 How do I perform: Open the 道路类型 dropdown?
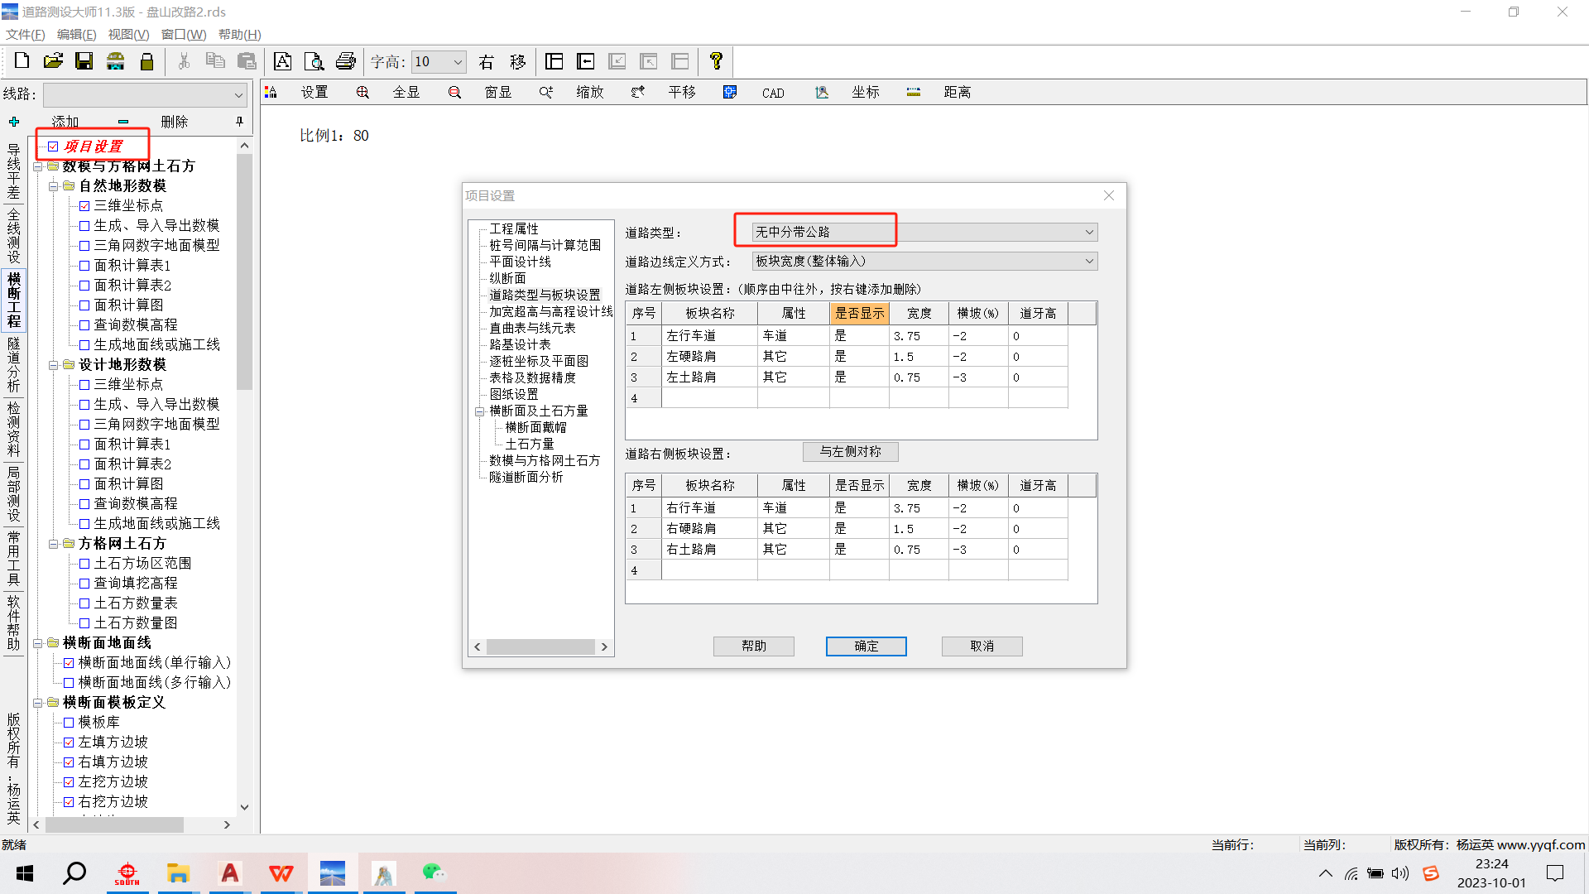[x=1088, y=233]
